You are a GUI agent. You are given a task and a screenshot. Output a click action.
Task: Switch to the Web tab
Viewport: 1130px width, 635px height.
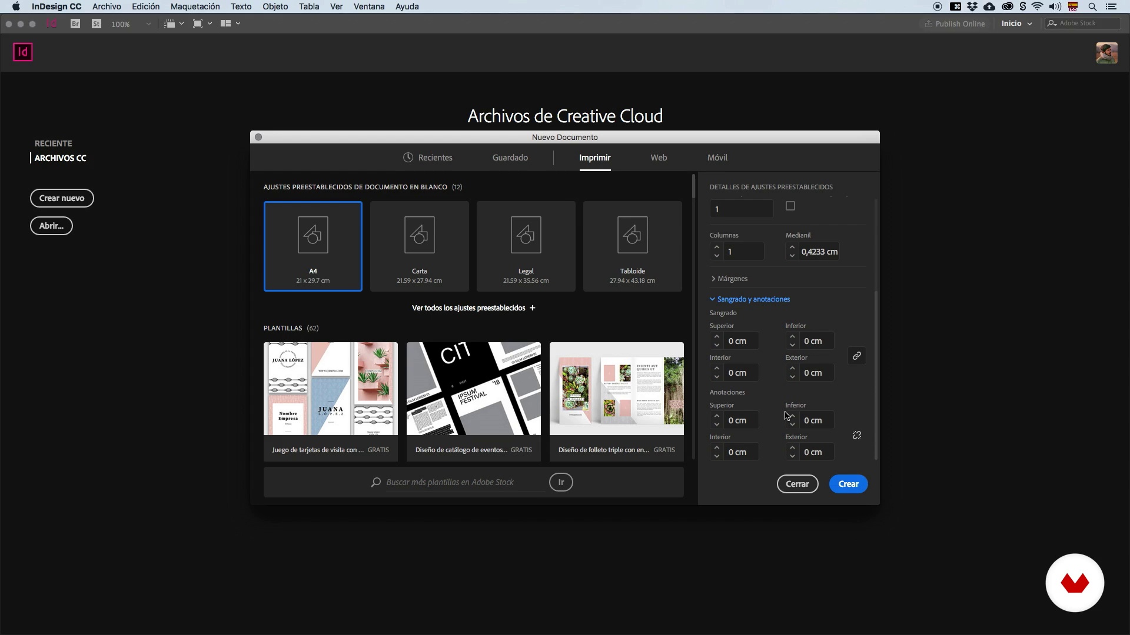coord(659,158)
